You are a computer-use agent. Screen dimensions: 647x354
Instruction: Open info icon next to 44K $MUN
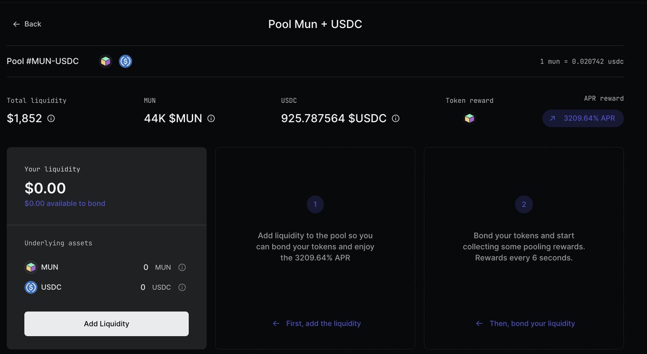click(x=211, y=118)
